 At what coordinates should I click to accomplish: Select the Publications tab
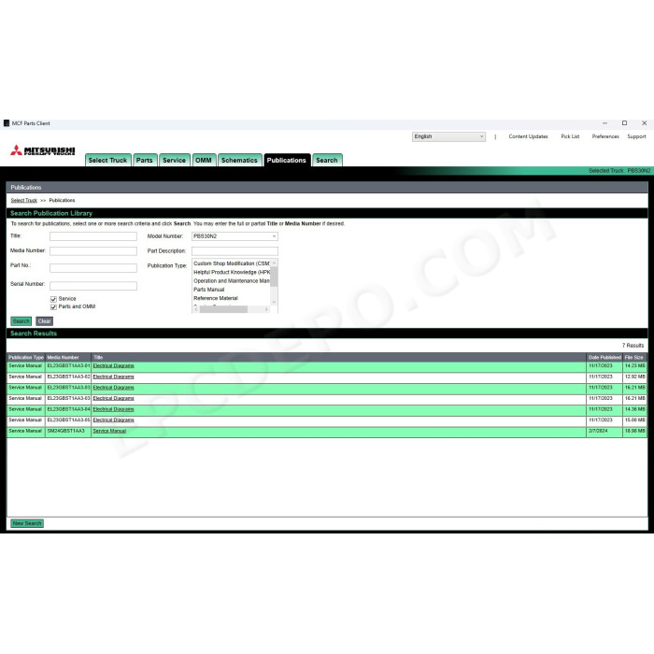point(287,160)
